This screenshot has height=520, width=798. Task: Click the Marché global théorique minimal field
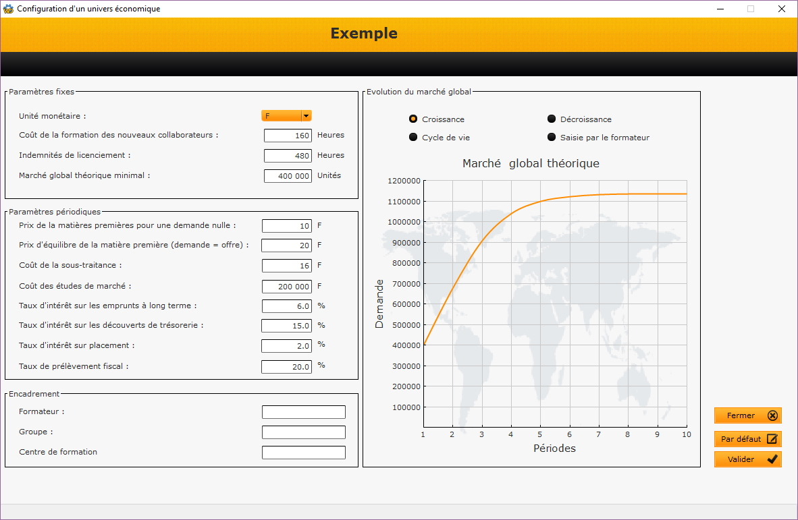tap(288, 176)
